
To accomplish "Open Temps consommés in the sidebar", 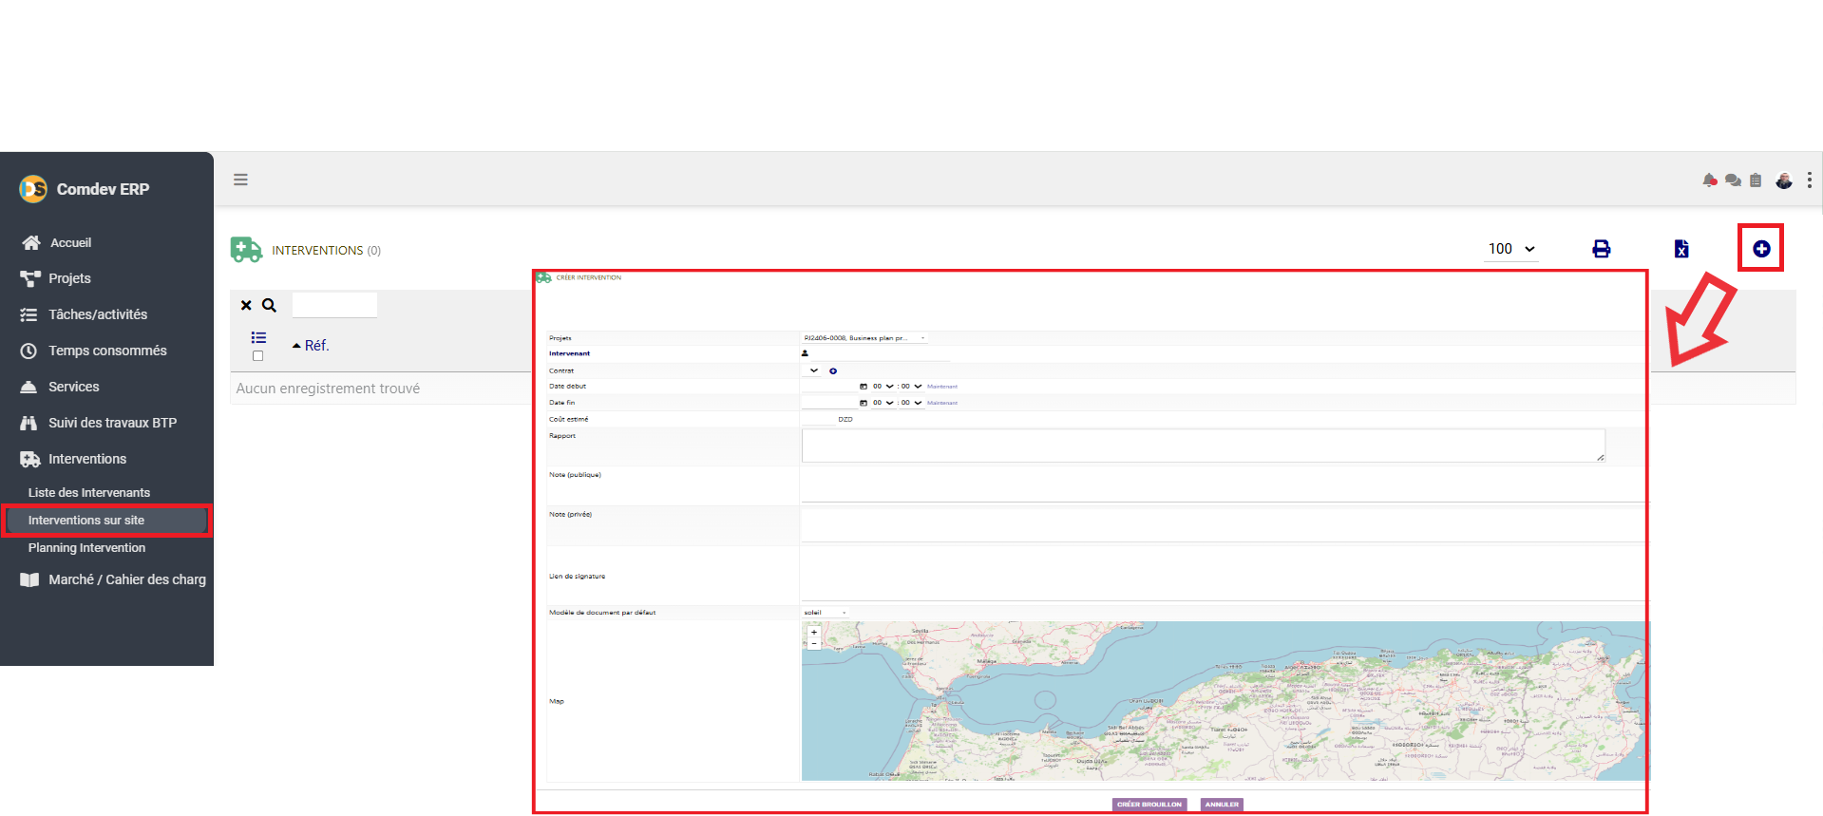I will (x=107, y=351).
